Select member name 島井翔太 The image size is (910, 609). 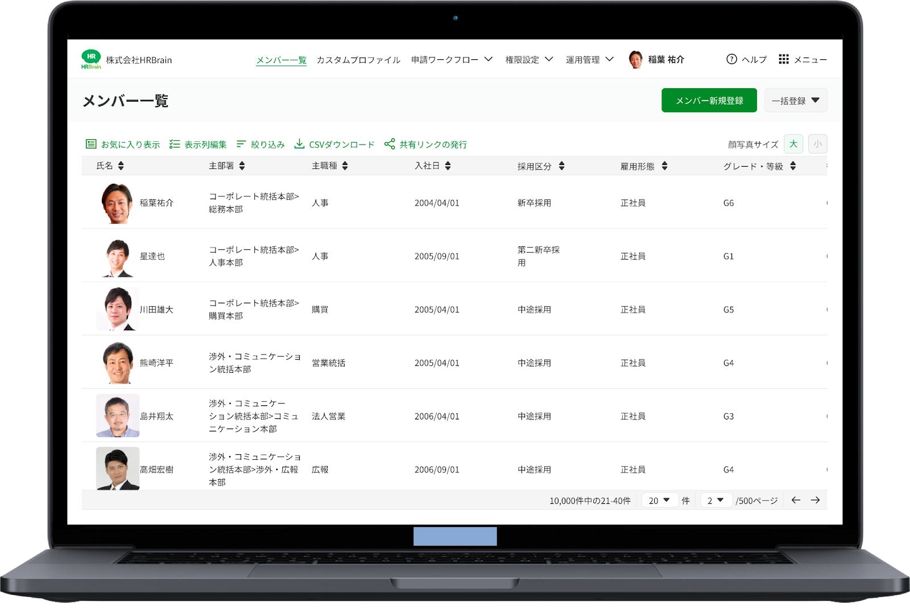click(156, 416)
